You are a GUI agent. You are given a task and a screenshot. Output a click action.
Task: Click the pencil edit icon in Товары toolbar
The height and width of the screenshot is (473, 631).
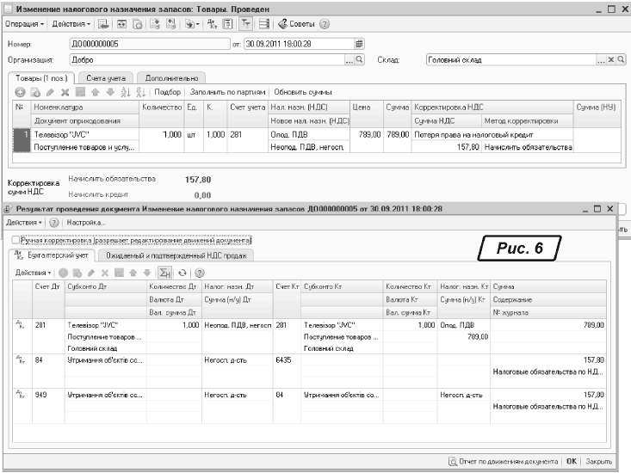point(47,92)
